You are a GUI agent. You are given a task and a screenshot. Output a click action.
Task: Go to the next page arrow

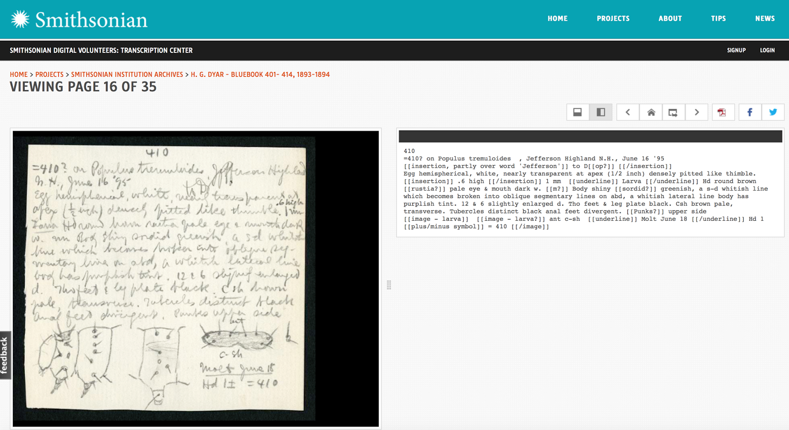(x=696, y=112)
